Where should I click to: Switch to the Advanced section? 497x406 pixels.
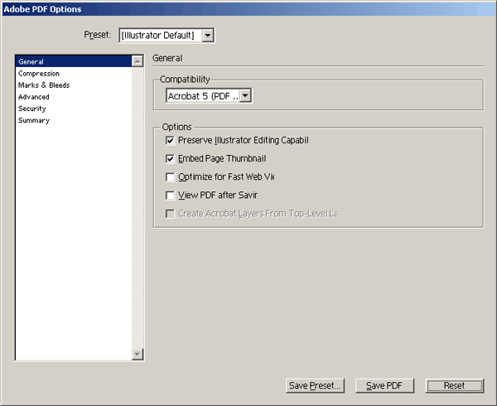(x=74, y=97)
